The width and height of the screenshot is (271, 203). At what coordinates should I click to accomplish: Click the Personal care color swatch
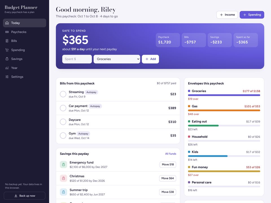pos(189,182)
